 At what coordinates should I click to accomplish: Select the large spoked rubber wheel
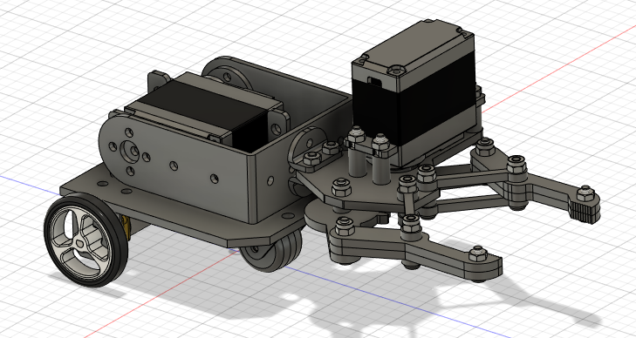pos(85,241)
